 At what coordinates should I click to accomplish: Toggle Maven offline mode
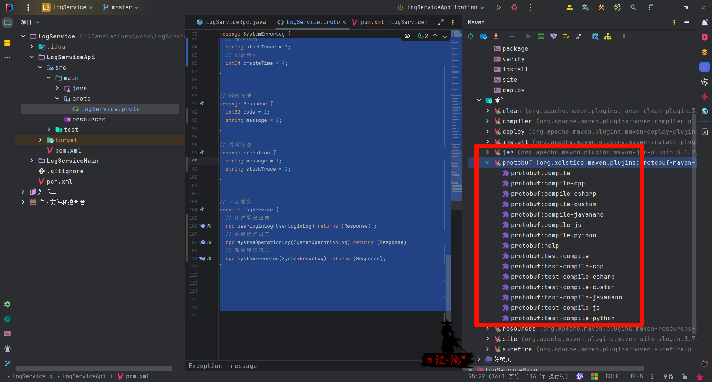(x=554, y=36)
